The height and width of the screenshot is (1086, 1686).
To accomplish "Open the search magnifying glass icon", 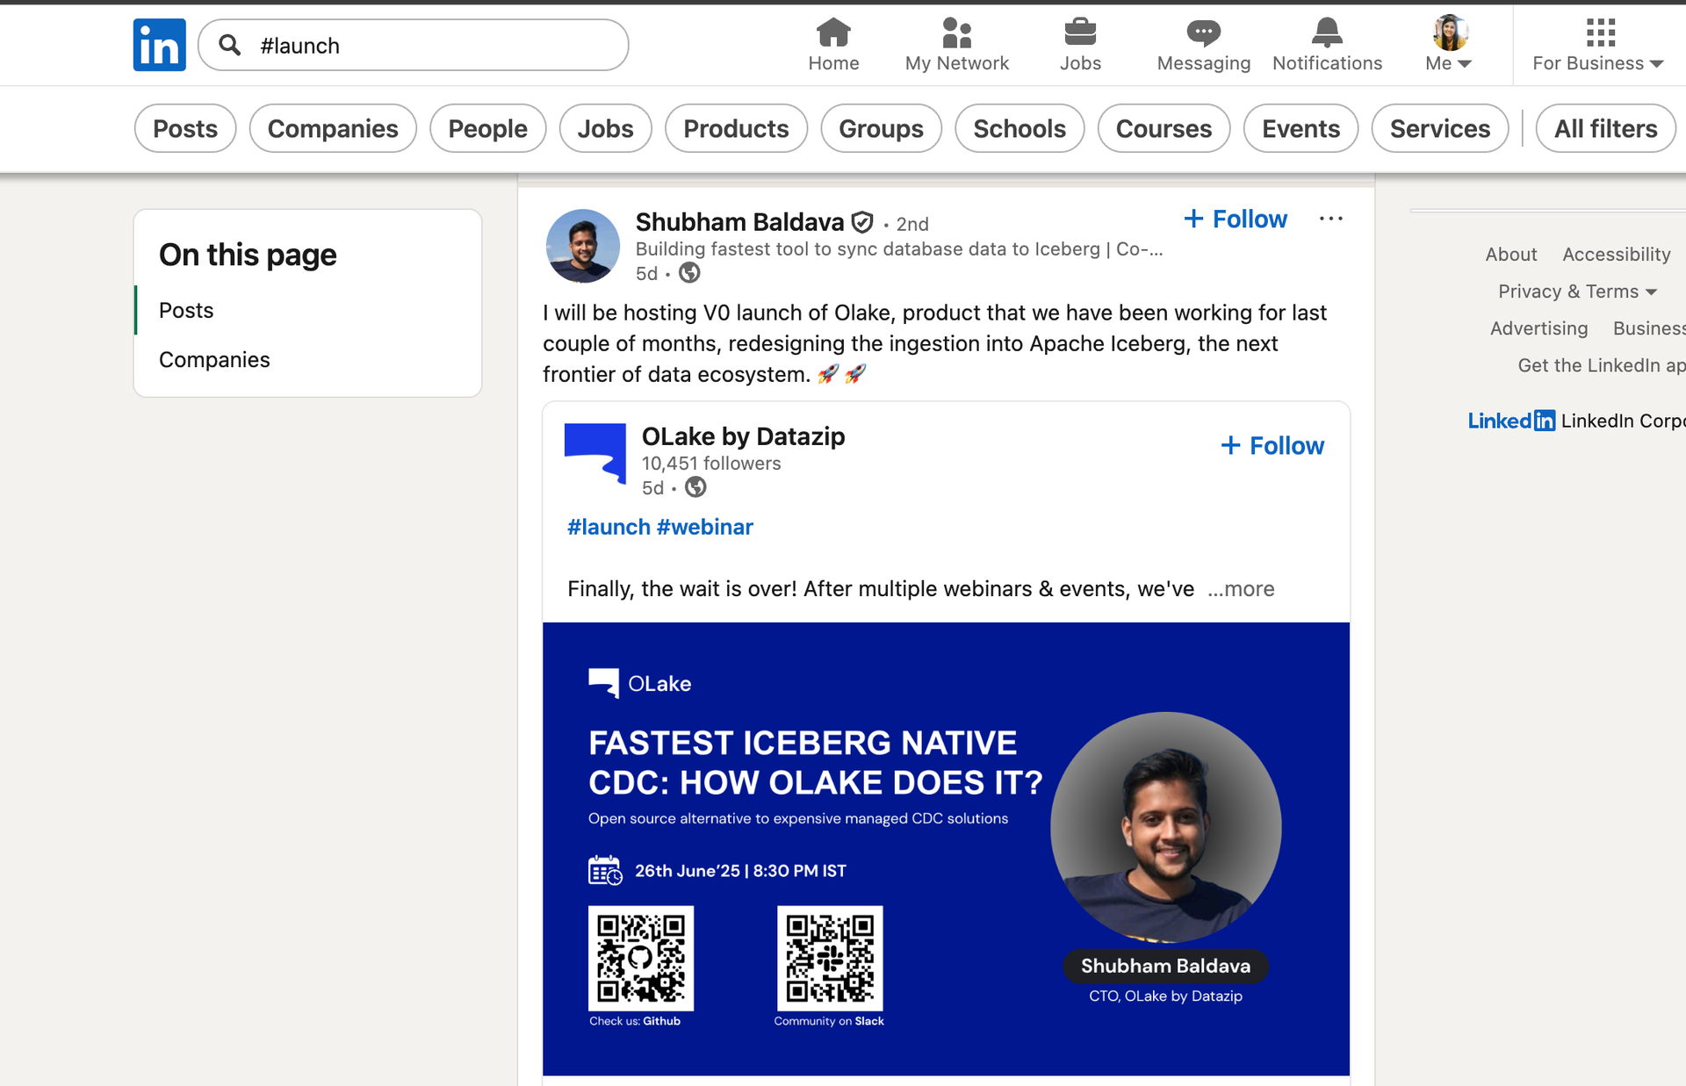I will coord(230,45).
